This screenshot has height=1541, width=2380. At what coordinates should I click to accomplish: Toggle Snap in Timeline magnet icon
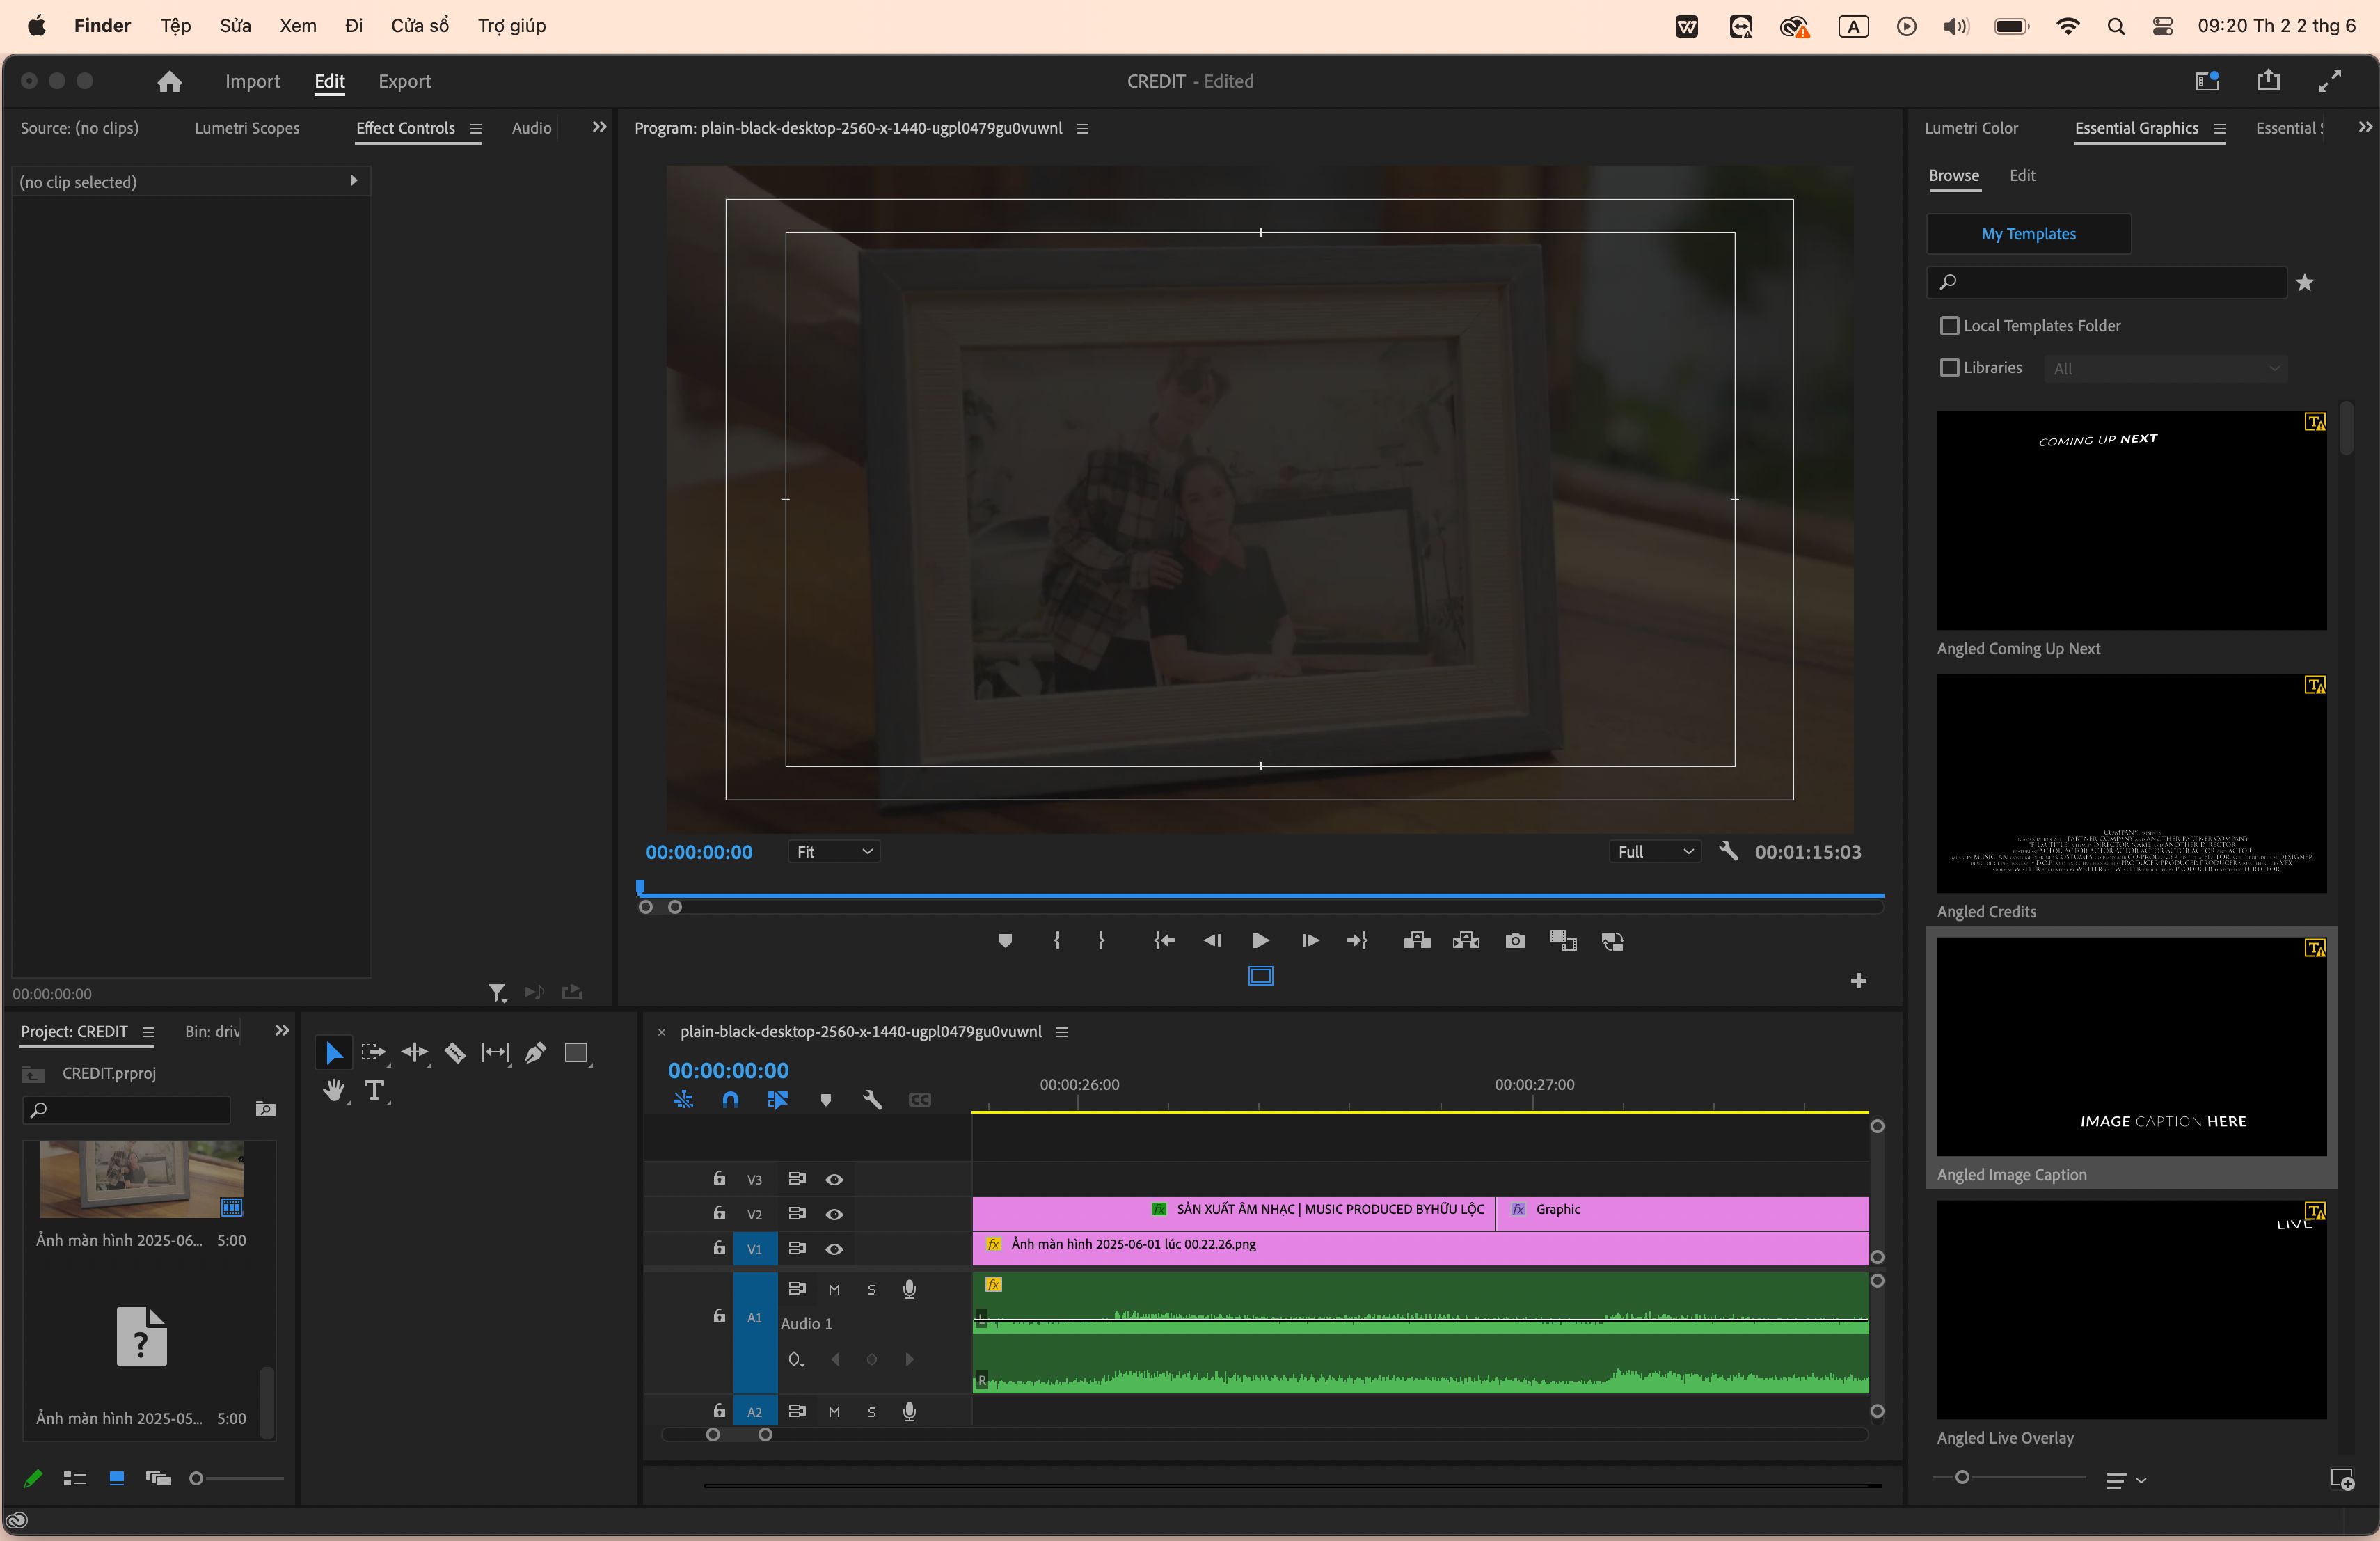click(x=731, y=1100)
